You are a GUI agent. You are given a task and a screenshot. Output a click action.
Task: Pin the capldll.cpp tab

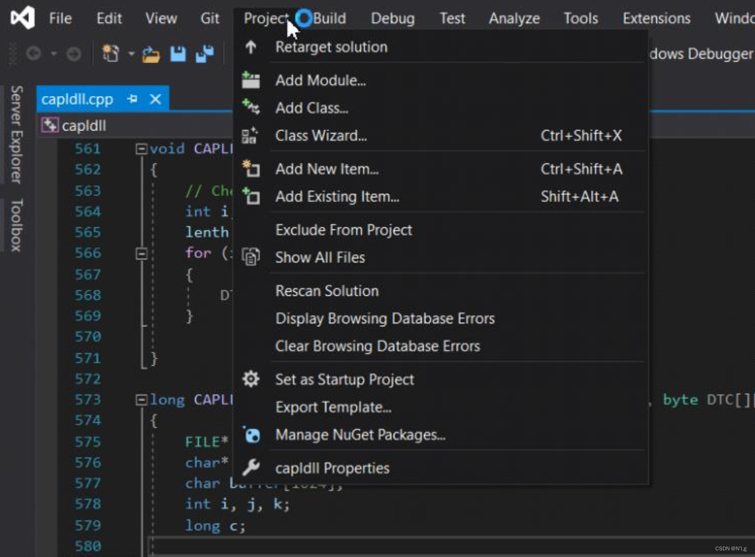133,99
